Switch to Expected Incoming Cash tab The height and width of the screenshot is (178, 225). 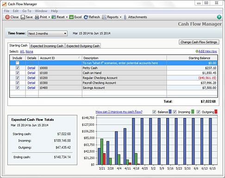pos(47,46)
